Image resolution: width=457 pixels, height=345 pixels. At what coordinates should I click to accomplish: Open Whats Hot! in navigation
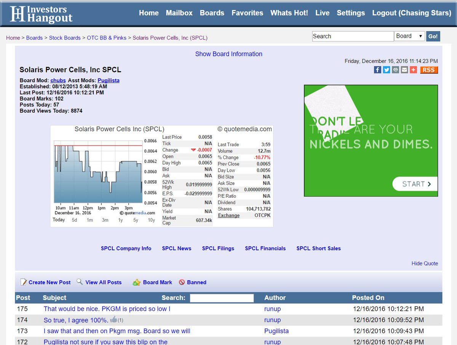tap(289, 13)
